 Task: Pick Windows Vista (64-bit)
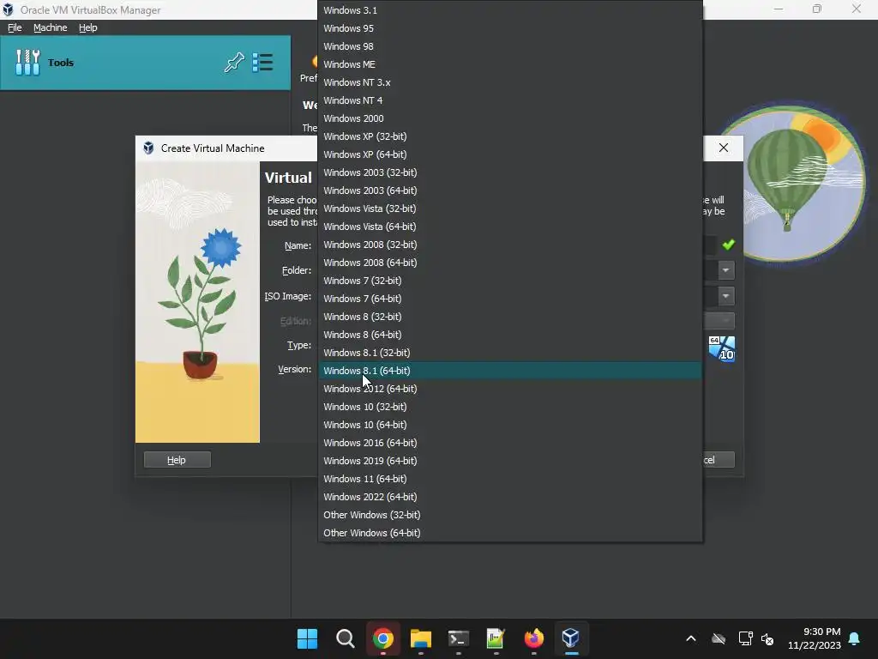click(x=510, y=227)
